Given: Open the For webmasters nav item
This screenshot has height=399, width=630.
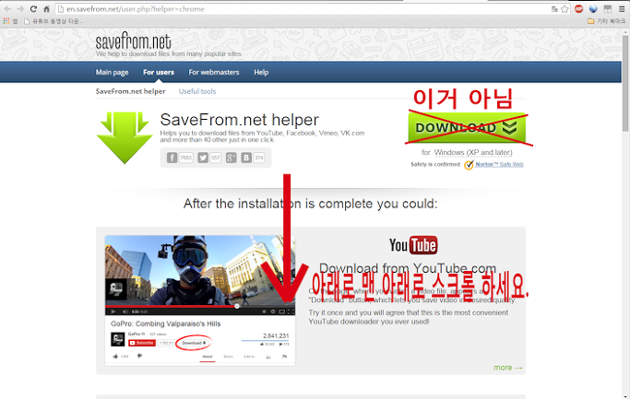Looking at the screenshot, I should click(214, 72).
